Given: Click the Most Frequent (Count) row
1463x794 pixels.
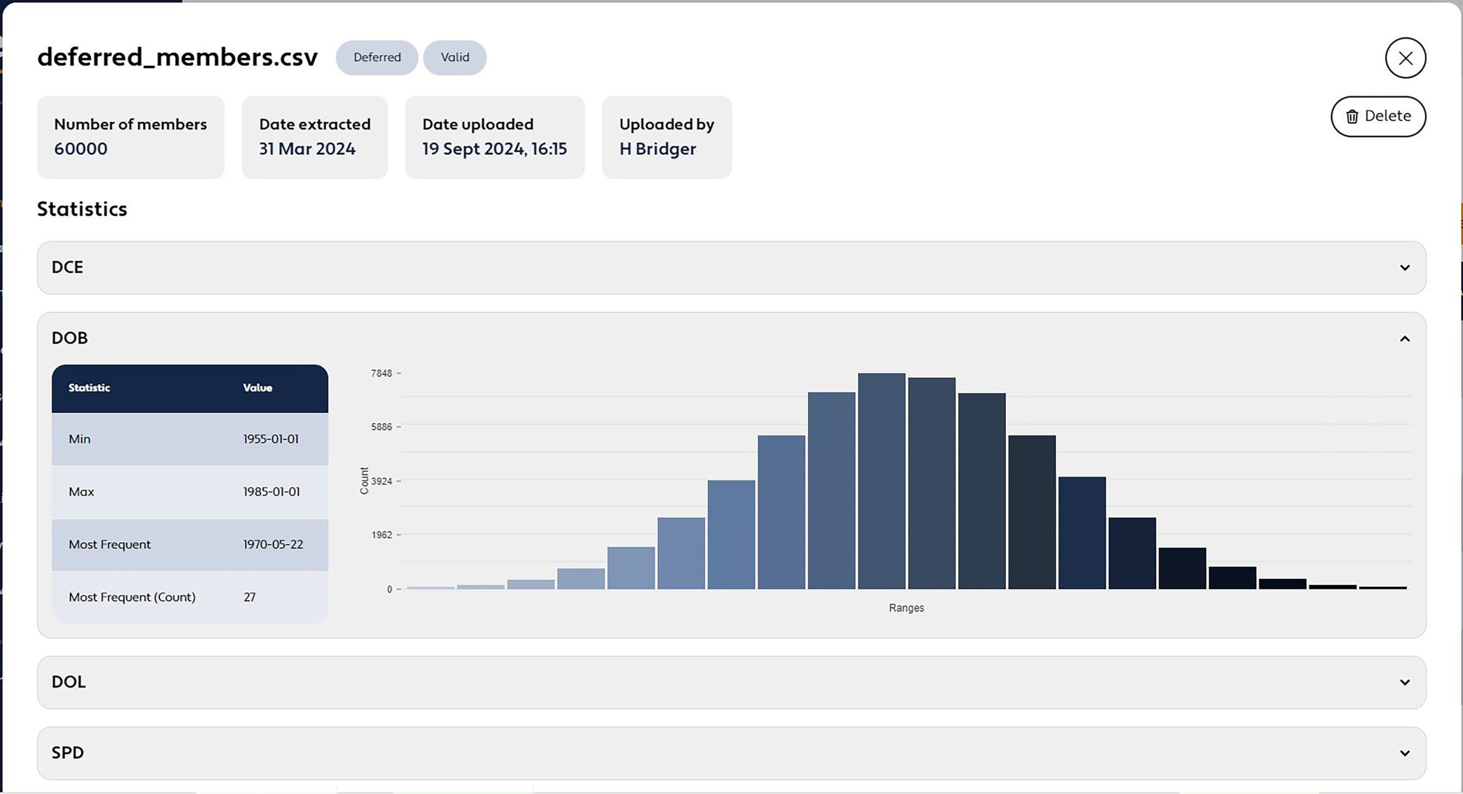Looking at the screenshot, I should pos(190,597).
